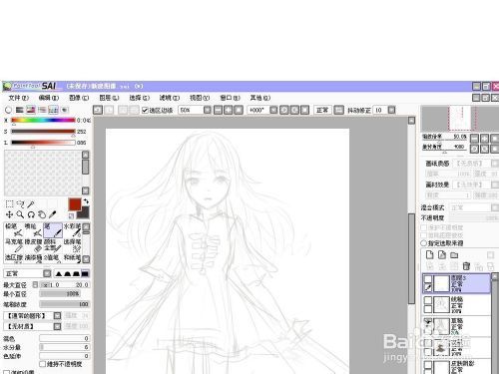Select the 笔 pen brush
This screenshot has height=374, width=499.
(x=53, y=229)
